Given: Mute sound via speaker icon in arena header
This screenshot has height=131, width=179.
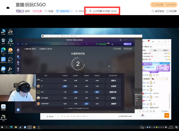Looking at the screenshot, I should pyautogui.click(x=26, y=44).
